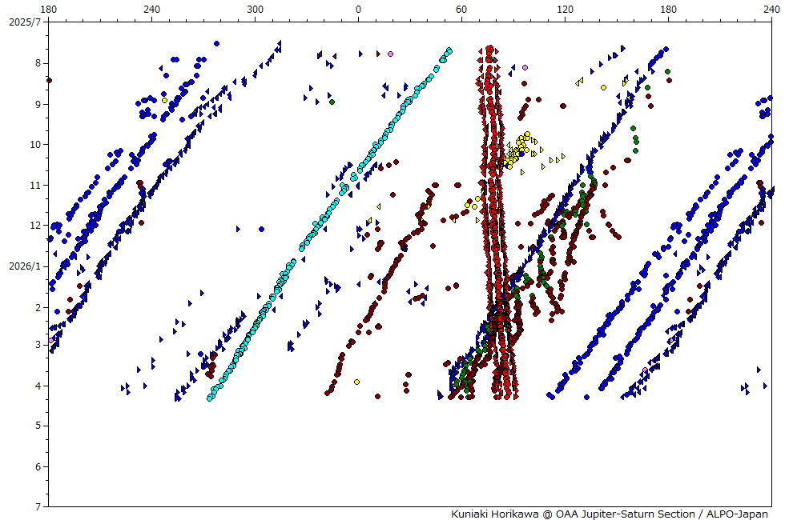This screenshot has width=785, height=520.
Task: Click the month '6' label on the left axis
Action: click(x=38, y=466)
